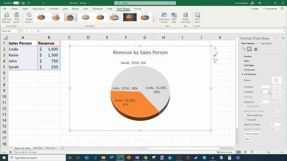This screenshot has height=161, width=287.
Task: Close the Format Chart Area pane
Action: point(283,38)
